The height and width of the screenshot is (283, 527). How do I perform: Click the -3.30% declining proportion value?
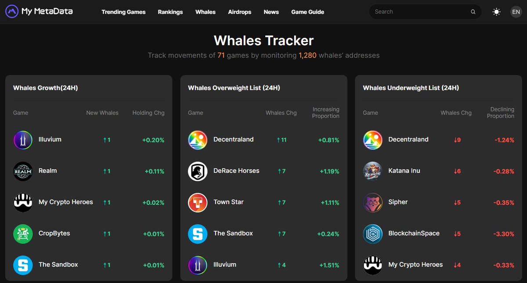[503, 234]
